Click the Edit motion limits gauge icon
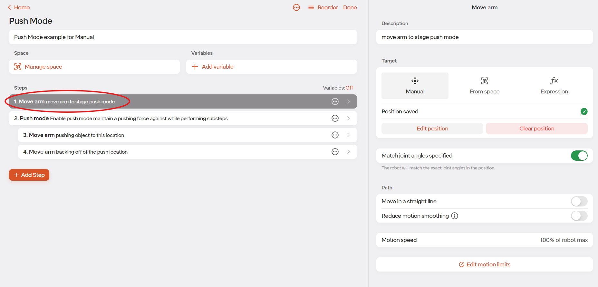Viewport: 598px width, 287px height. 462,264
